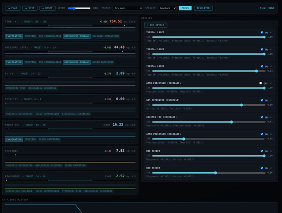This screenshot has height=213, width=282.
Task: Click the Attribute History chart area
Action: coord(140,208)
